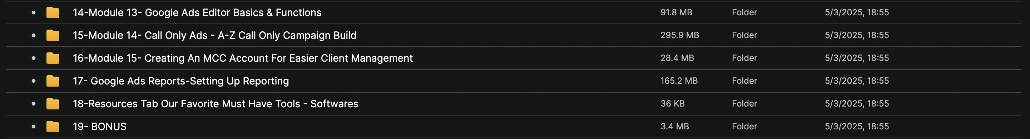Click the folder icon for Module 15 MCC Account
This screenshot has height=139, width=1030.
coord(53,58)
